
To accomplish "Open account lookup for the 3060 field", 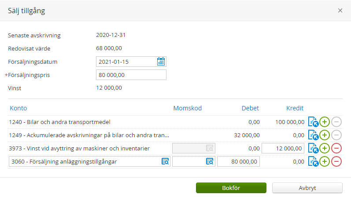I will point(165,162).
